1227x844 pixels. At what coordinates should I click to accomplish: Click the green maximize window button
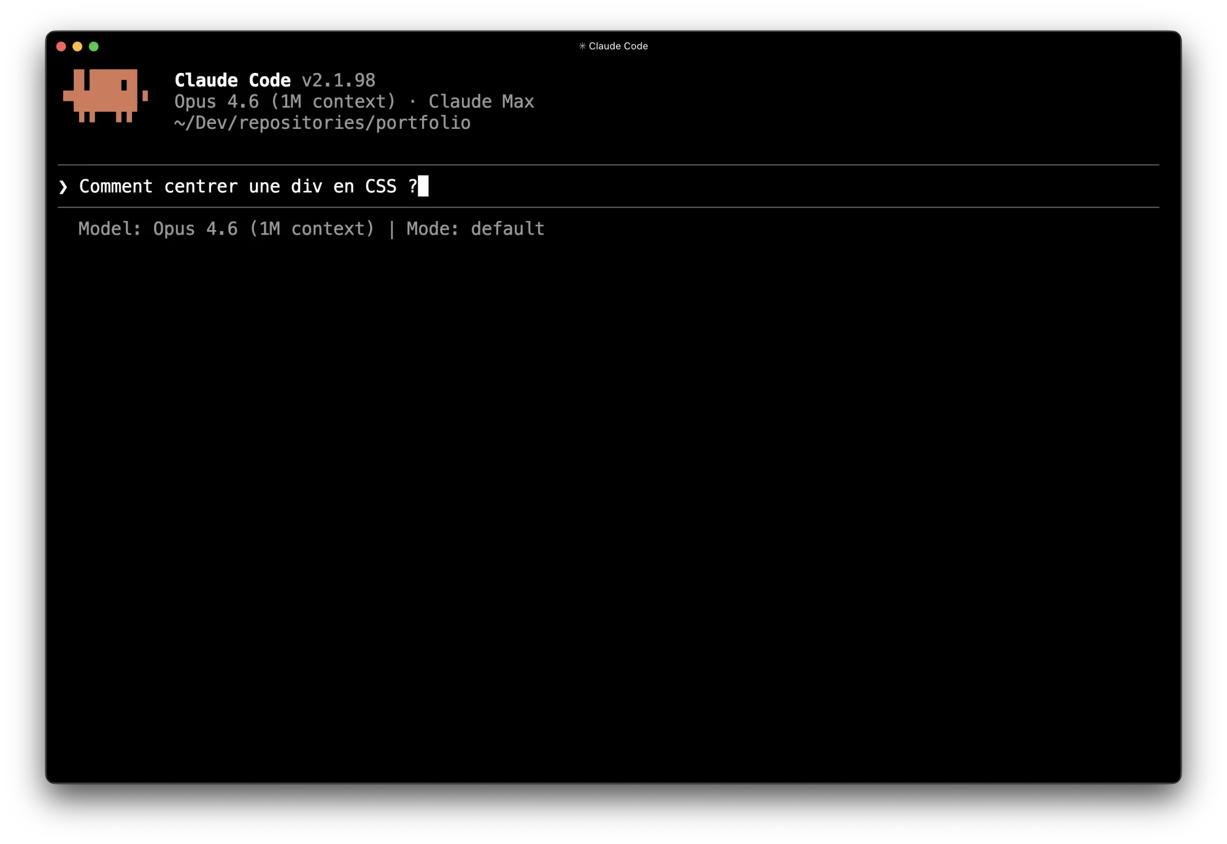click(x=94, y=47)
